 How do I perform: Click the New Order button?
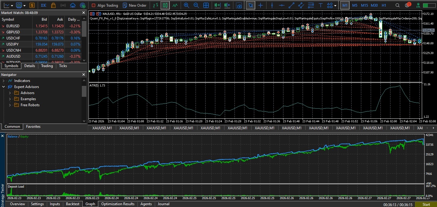point(135,5)
